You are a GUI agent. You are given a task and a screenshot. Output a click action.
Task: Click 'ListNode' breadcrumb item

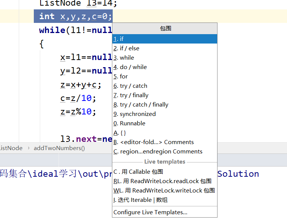(x=11, y=148)
